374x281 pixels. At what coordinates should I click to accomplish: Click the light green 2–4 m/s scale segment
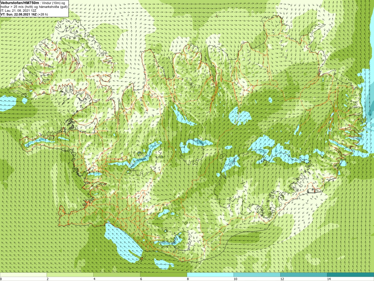coord(70,275)
